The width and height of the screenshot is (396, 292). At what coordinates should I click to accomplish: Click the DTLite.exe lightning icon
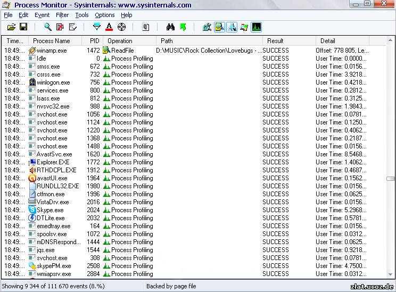tap(32, 218)
